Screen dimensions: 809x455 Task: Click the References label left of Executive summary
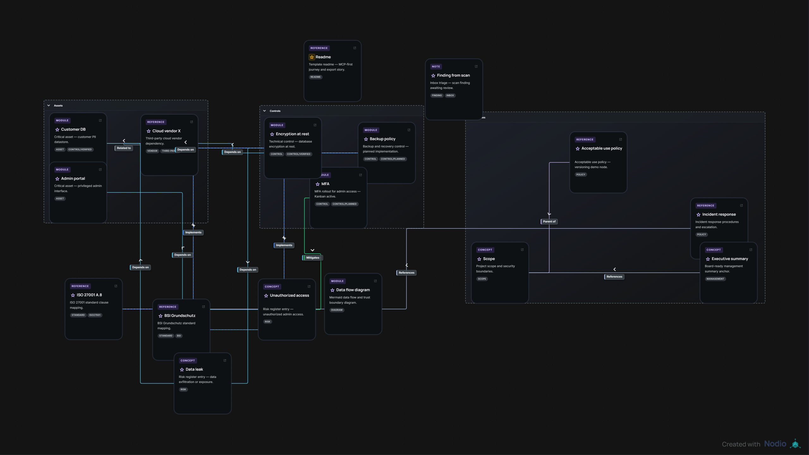pos(614,277)
